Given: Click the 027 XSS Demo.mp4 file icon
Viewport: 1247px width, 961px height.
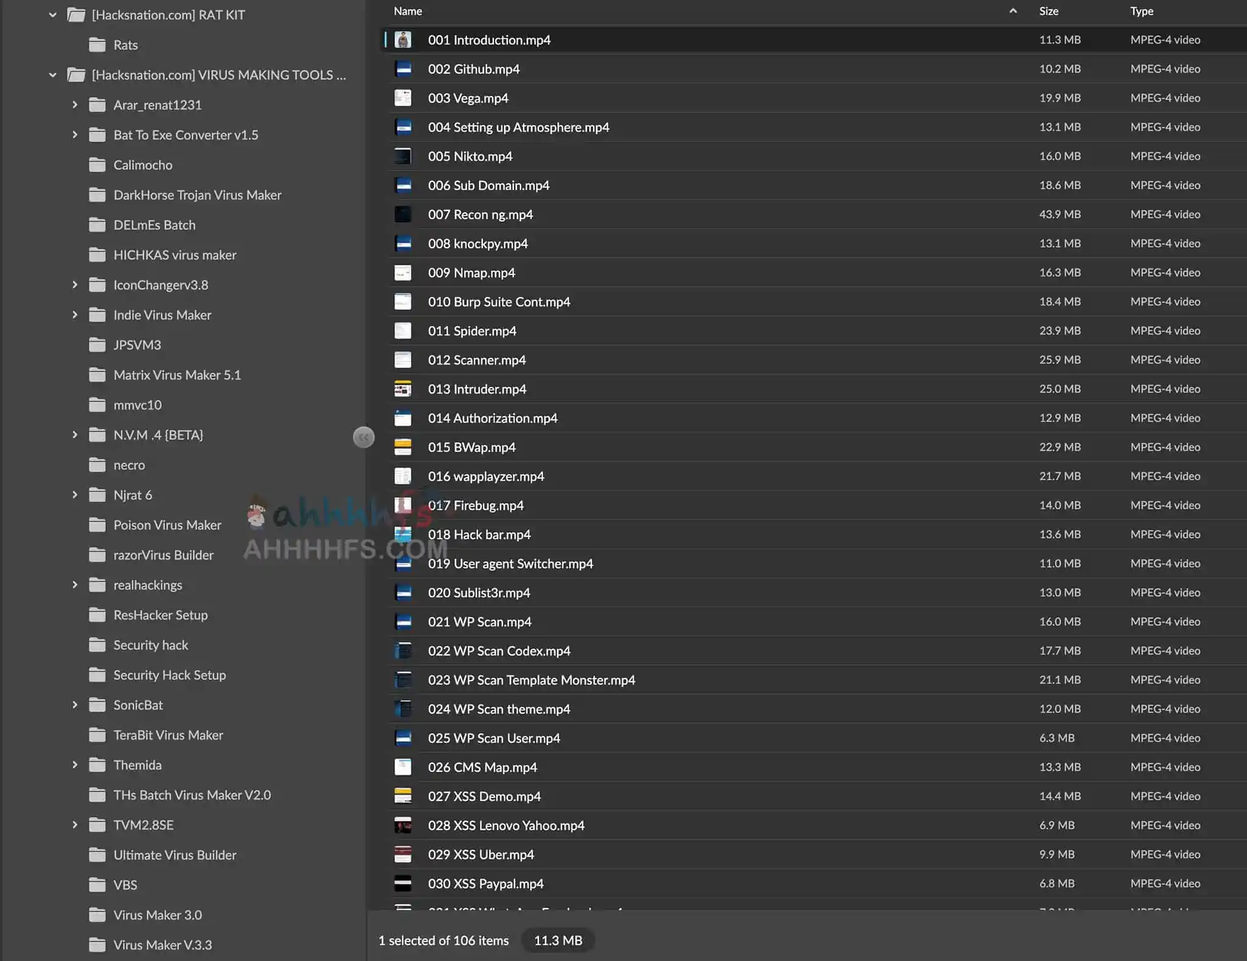Looking at the screenshot, I should pyautogui.click(x=402, y=796).
